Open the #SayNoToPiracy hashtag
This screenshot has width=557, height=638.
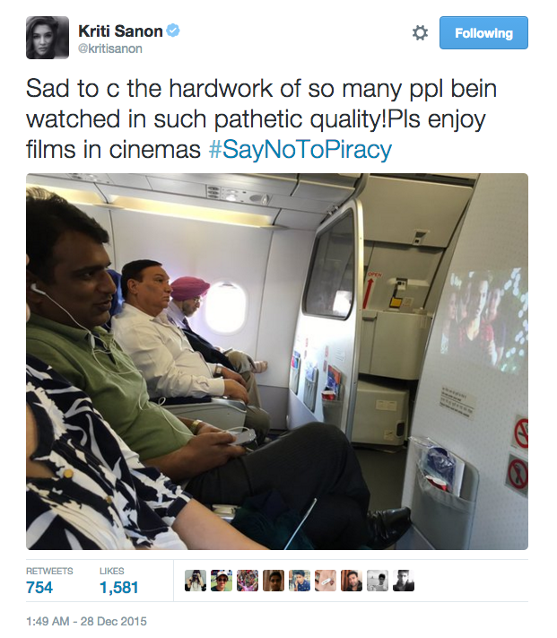pyautogui.click(x=300, y=149)
